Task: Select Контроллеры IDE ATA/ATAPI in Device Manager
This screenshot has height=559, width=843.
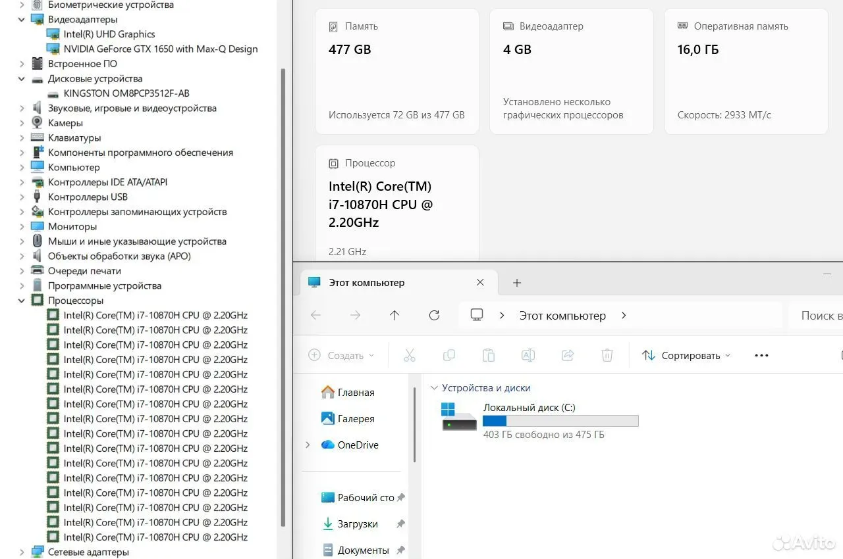Action: (x=107, y=182)
